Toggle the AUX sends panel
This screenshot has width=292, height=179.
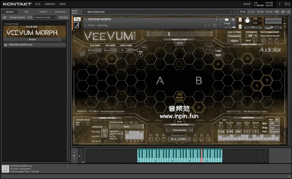pos(283,12)
